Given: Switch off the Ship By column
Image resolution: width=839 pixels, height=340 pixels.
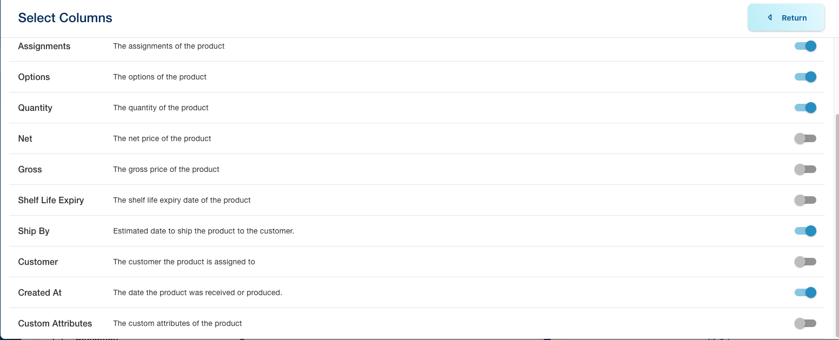Looking at the screenshot, I should click(x=805, y=231).
